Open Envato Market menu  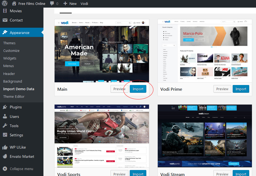point(22,156)
